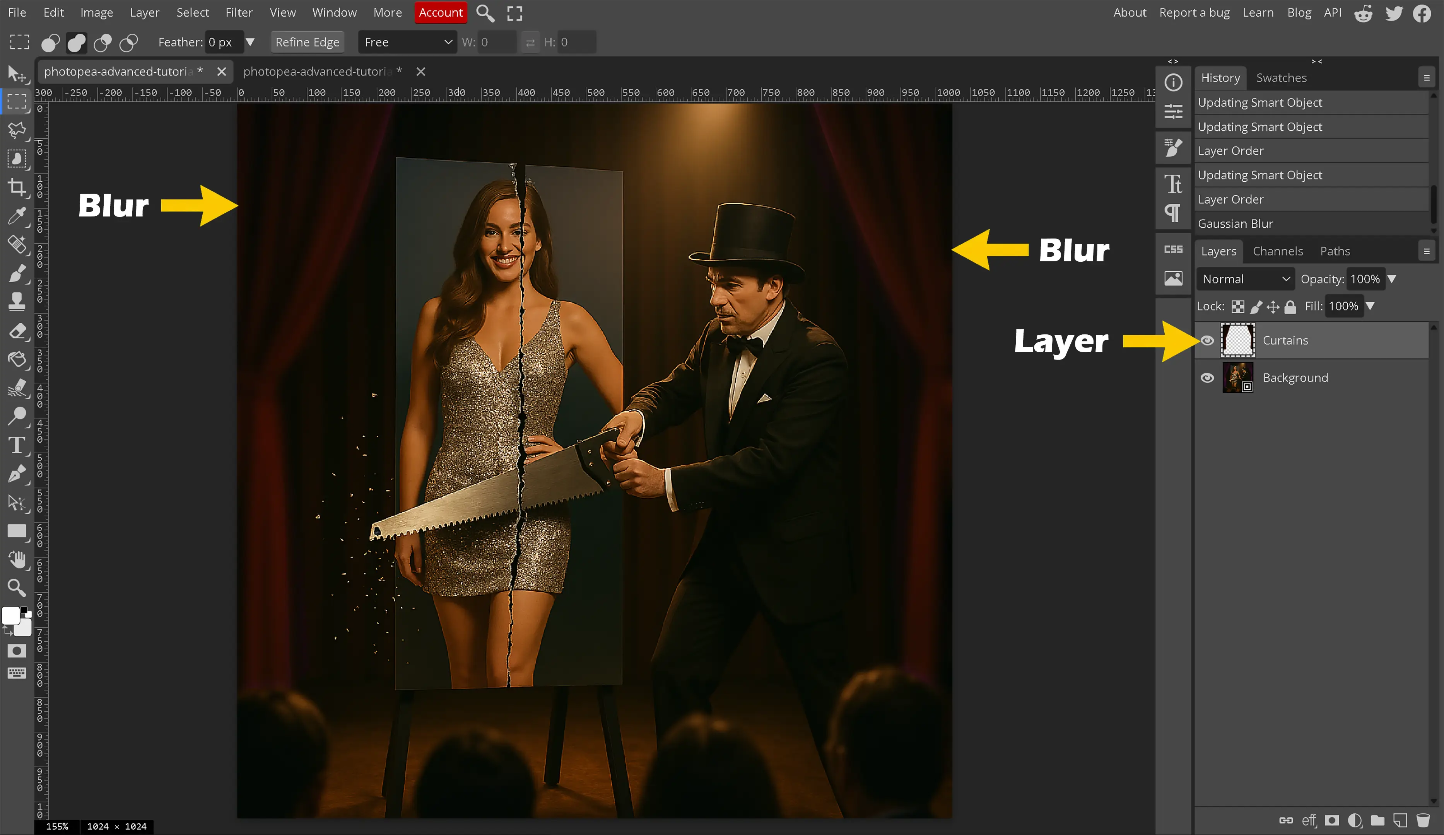This screenshot has height=835, width=1444.
Task: Choose subtract-from-selection mode
Action: [x=103, y=43]
